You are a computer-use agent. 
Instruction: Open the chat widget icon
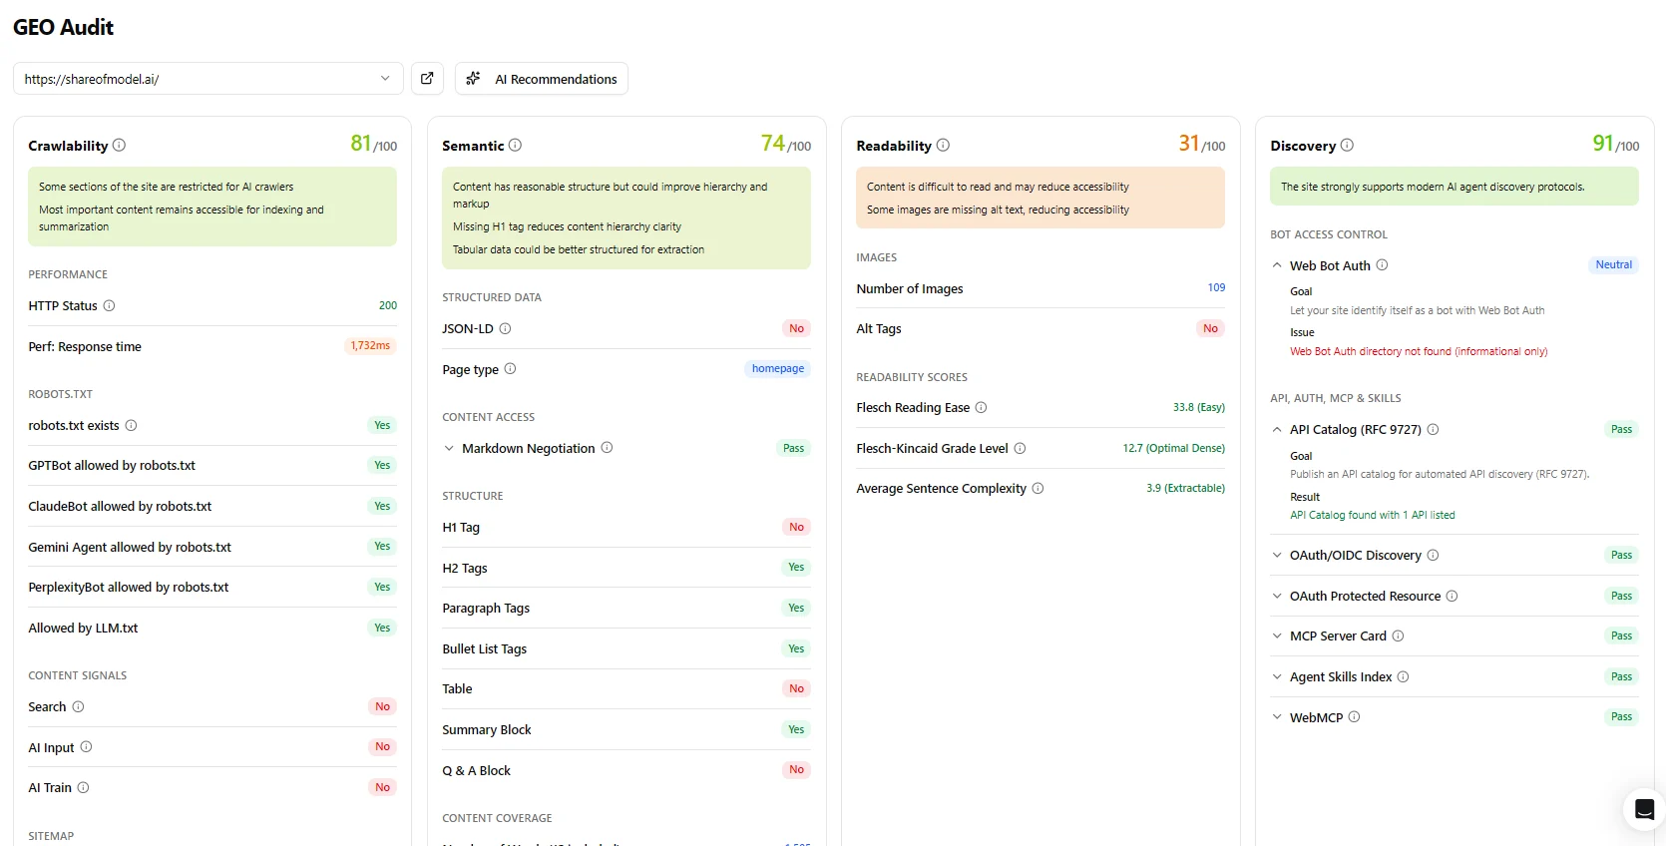coord(1644,809)
